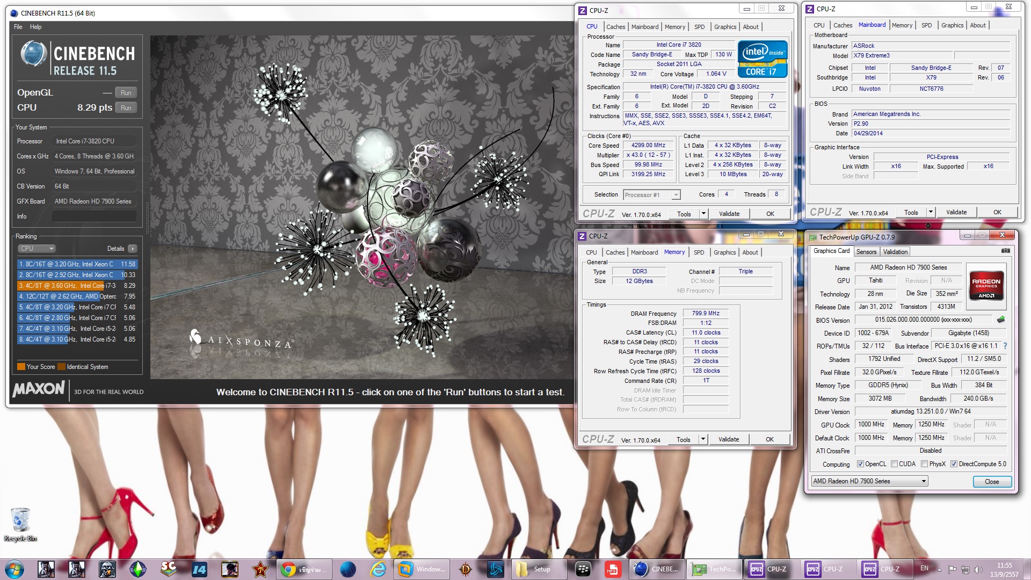Switch to the Sensors tab in GPU-Z

(x=866, y=252)
